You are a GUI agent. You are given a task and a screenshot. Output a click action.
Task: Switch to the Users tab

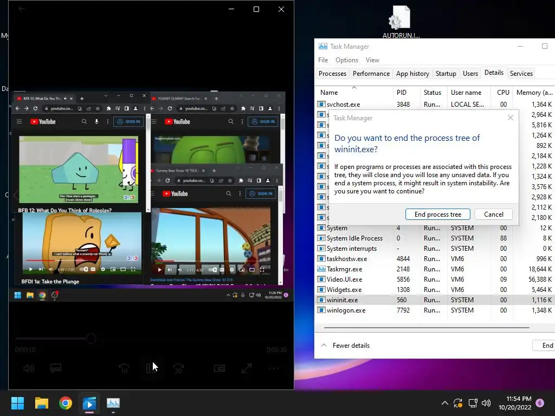click(470, 74)
